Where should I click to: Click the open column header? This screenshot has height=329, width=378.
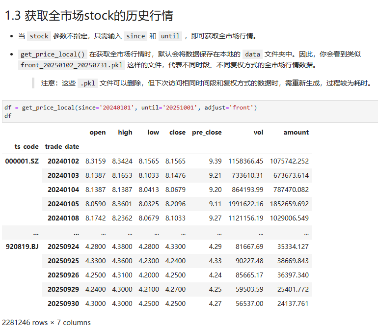[x=97, y=132]
